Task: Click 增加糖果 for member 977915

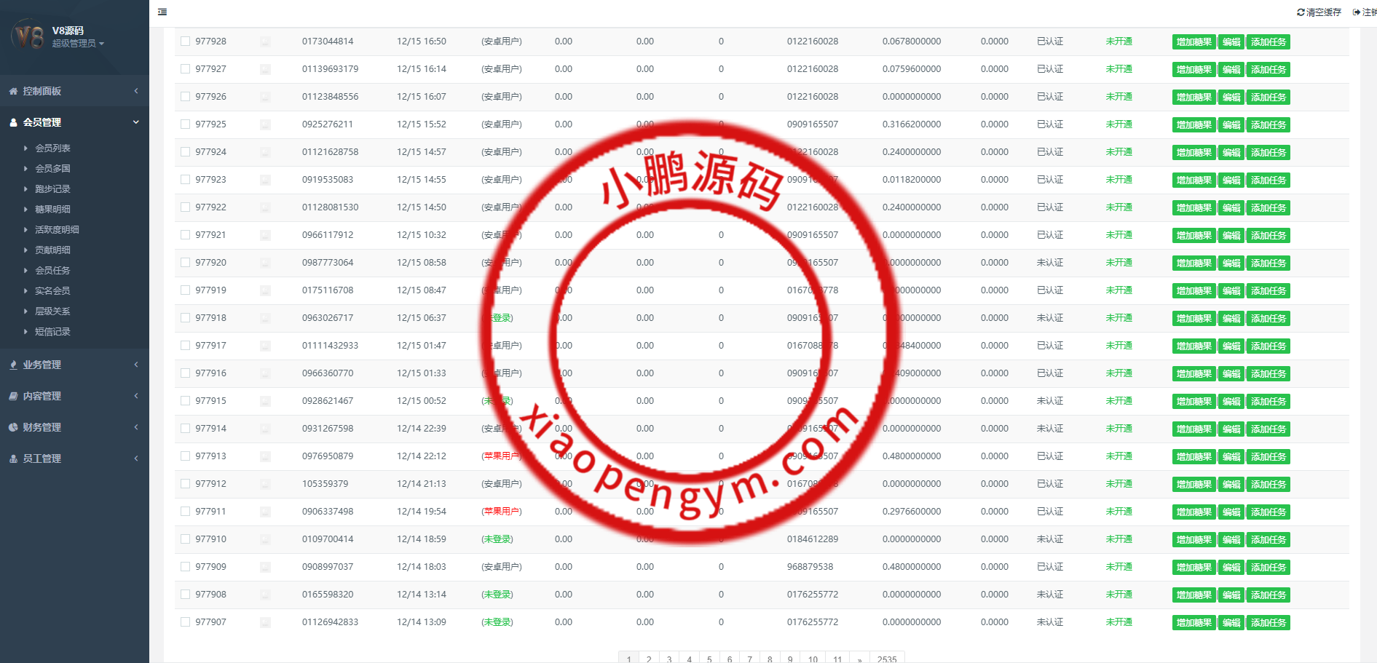Action: 1194,402
